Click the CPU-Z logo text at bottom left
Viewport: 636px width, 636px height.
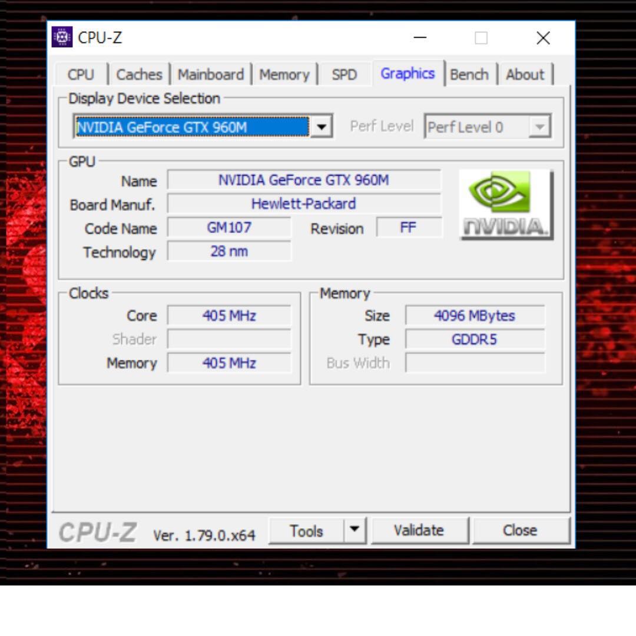pos(98,532)
